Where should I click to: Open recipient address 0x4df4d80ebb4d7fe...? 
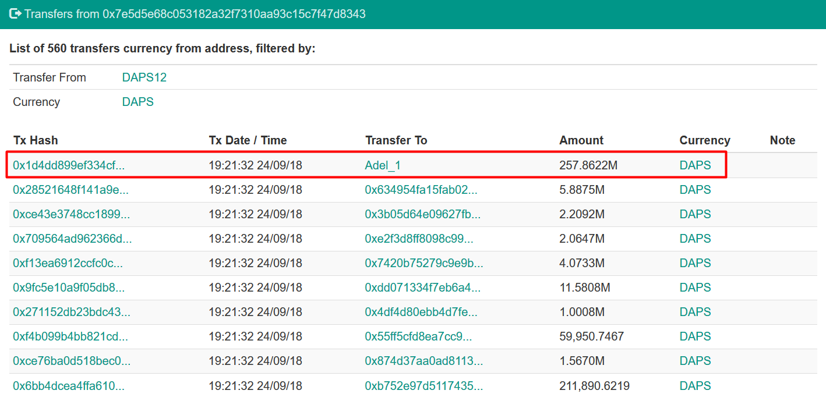[421, 312]
